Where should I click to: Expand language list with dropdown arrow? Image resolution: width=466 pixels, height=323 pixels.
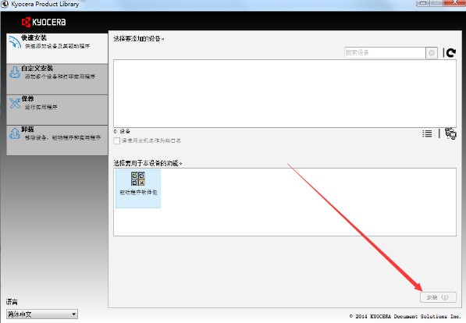(73, 314)
